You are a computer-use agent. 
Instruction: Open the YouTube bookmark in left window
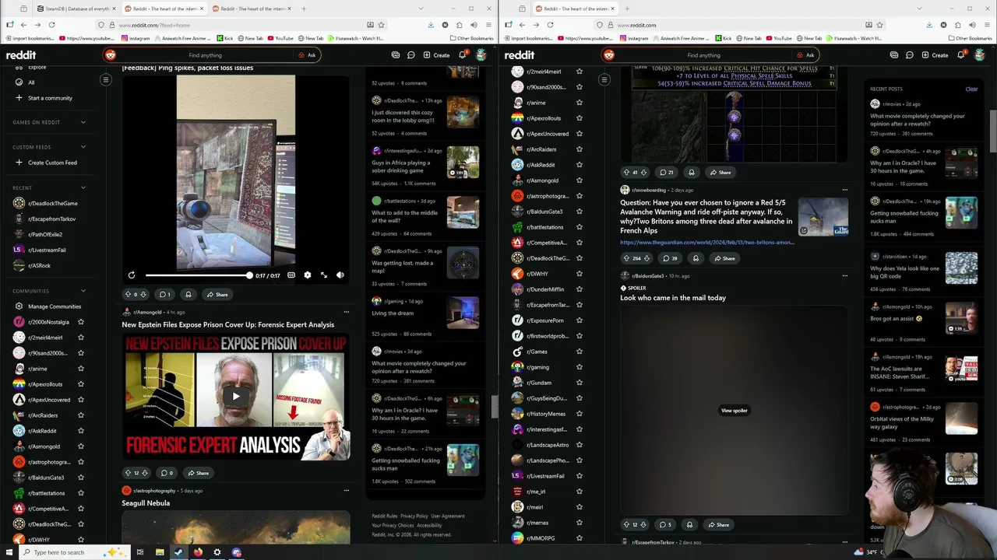pos(280,38)
